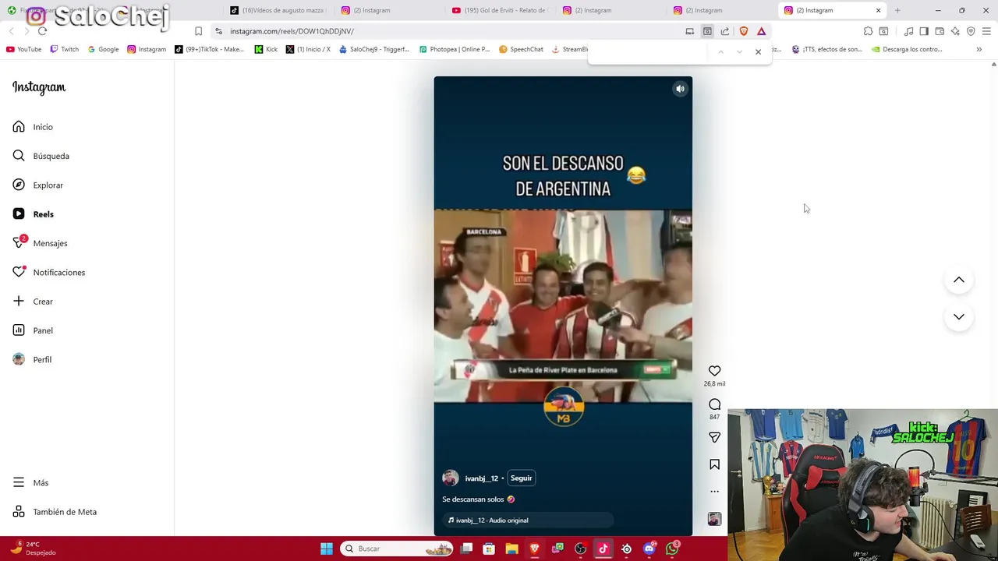Click the audio thumbnail below reel actions
The width and height of the screenshot is (998, 561).
[x=714, y=519]
